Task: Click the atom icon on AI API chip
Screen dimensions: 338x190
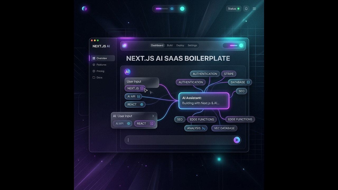Action: click(x=129, y=123)
